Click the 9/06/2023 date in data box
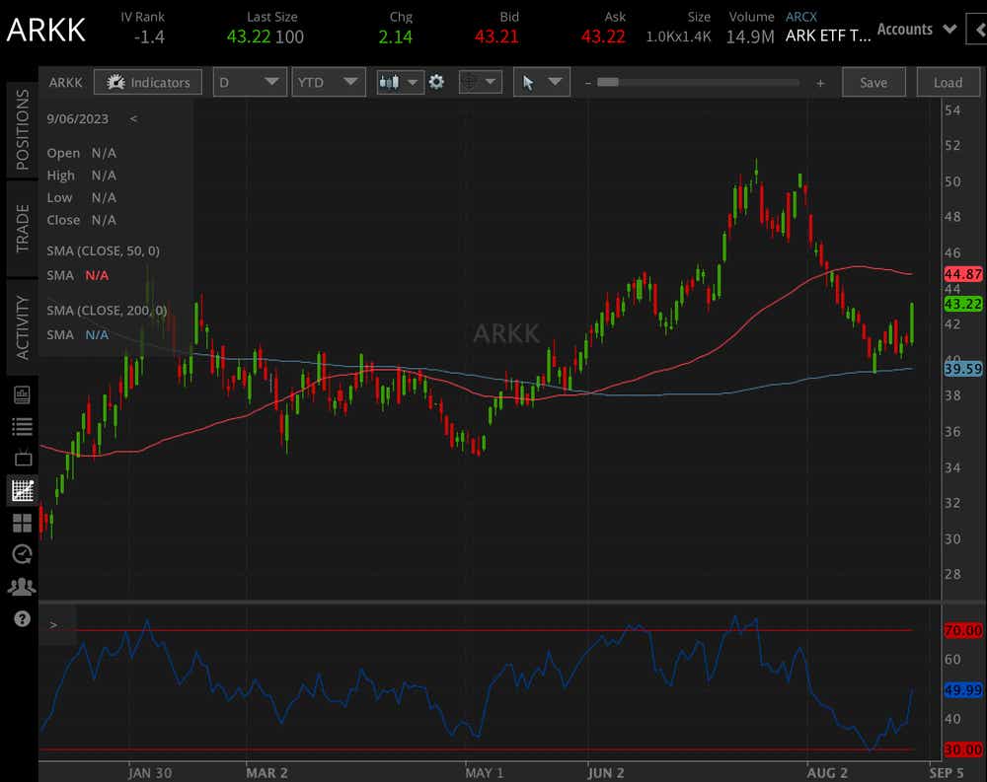Viewport: 987px width, 782px height. (x=77, y=119)
